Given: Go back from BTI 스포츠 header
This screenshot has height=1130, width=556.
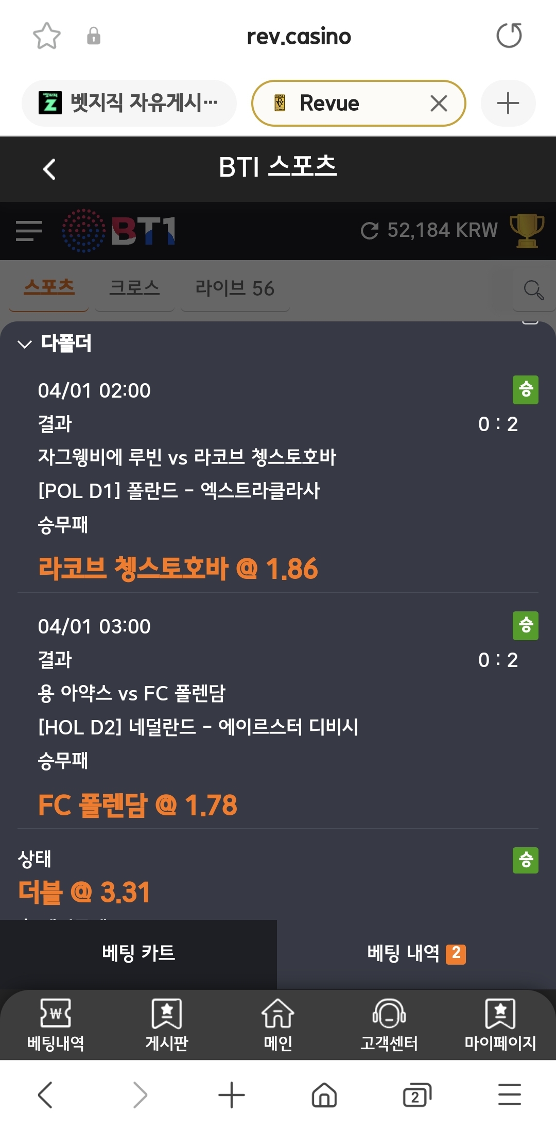Looking at the screenshot, I should [x=49, y=169].
